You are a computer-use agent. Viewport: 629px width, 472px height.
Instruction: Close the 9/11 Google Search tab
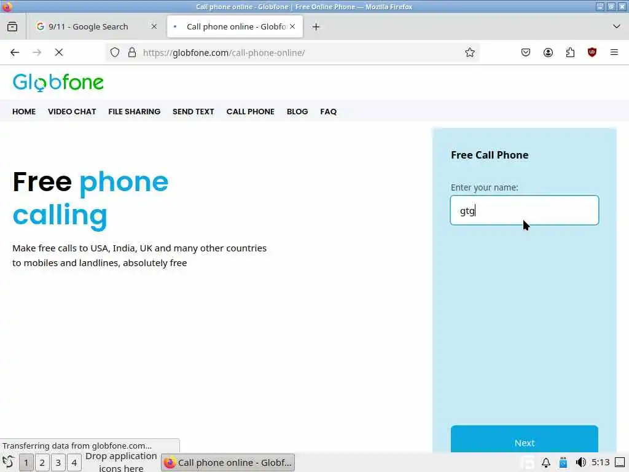pos(154,26)
